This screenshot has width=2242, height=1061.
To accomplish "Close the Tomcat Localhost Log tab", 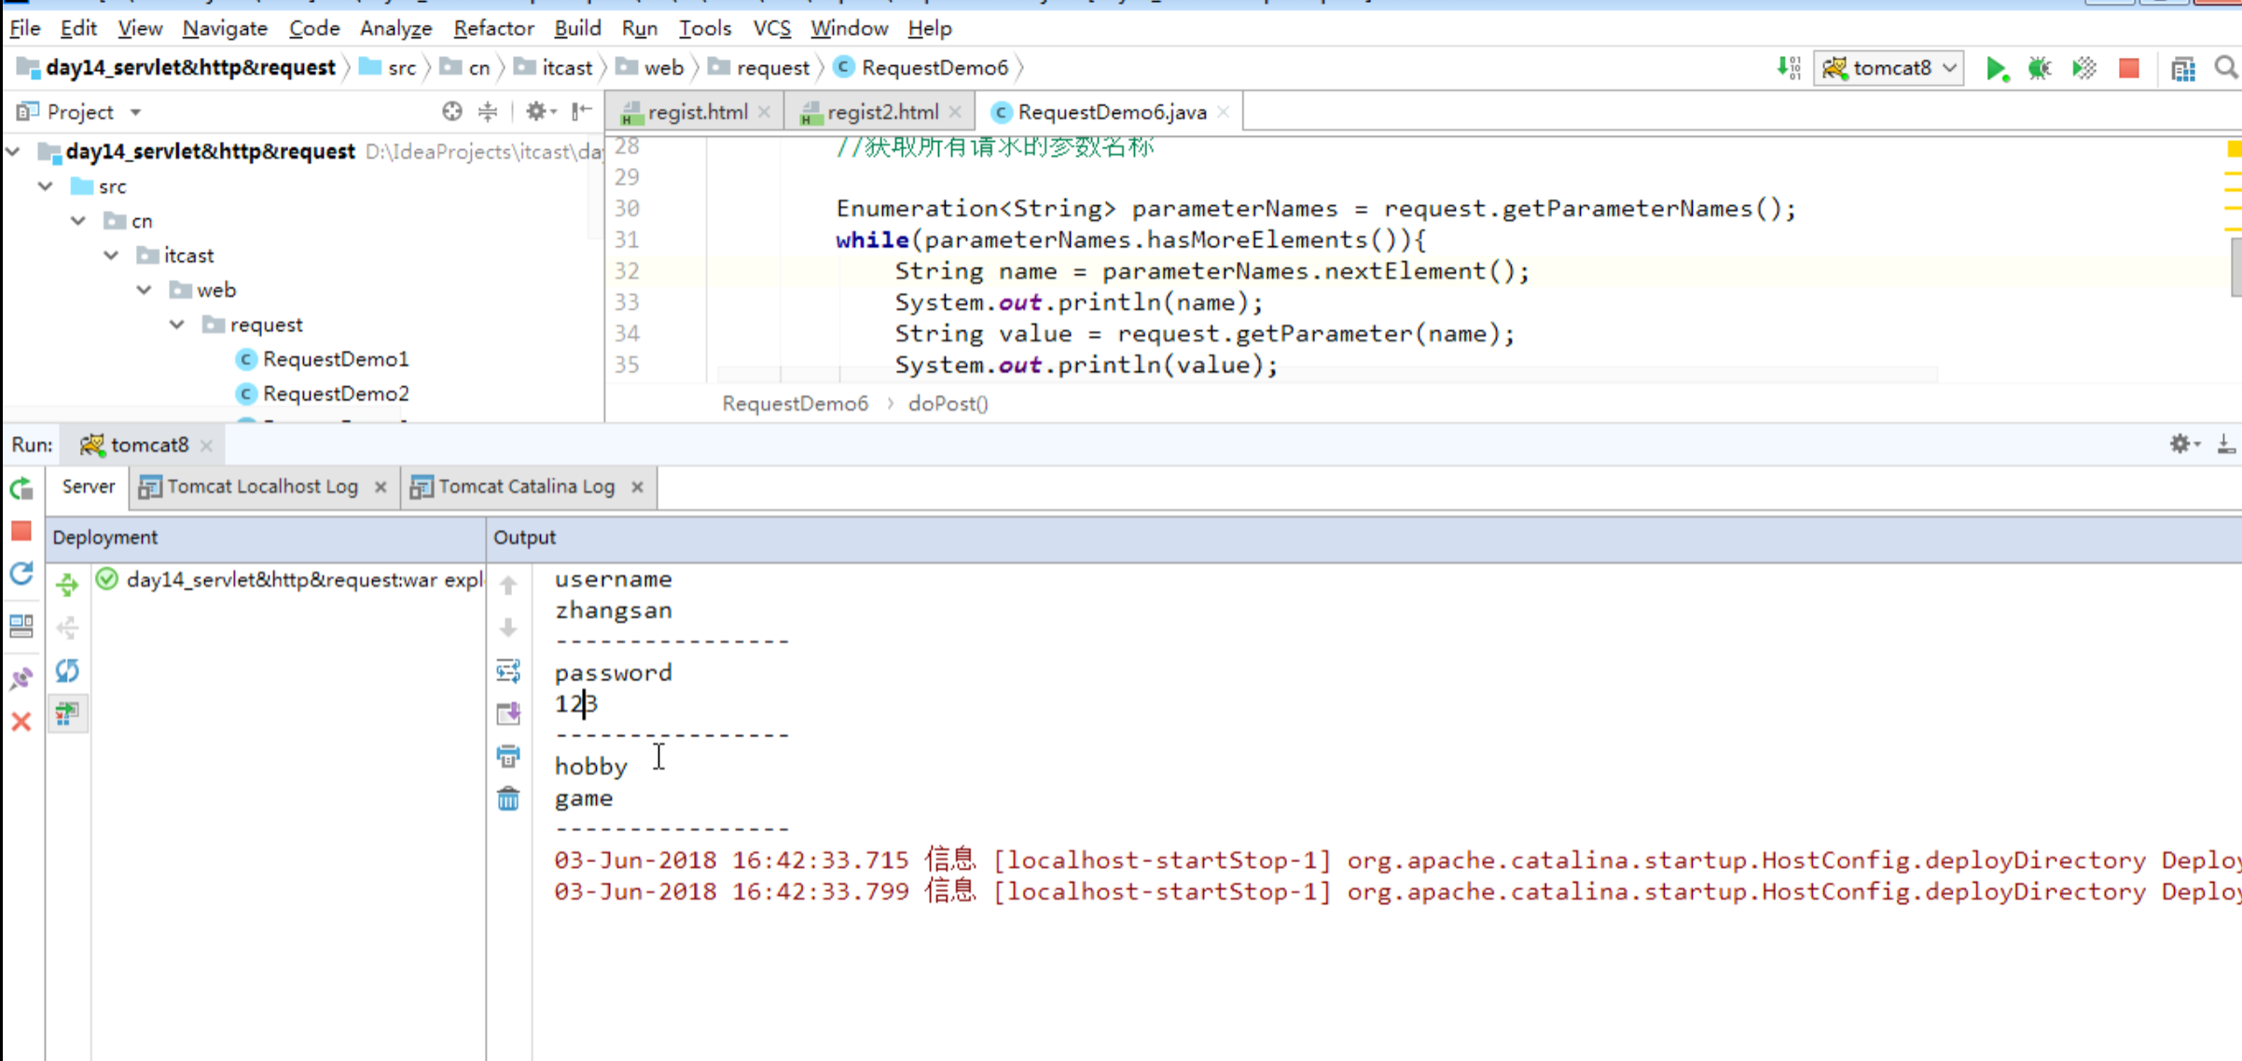I will tap(381, 487).
